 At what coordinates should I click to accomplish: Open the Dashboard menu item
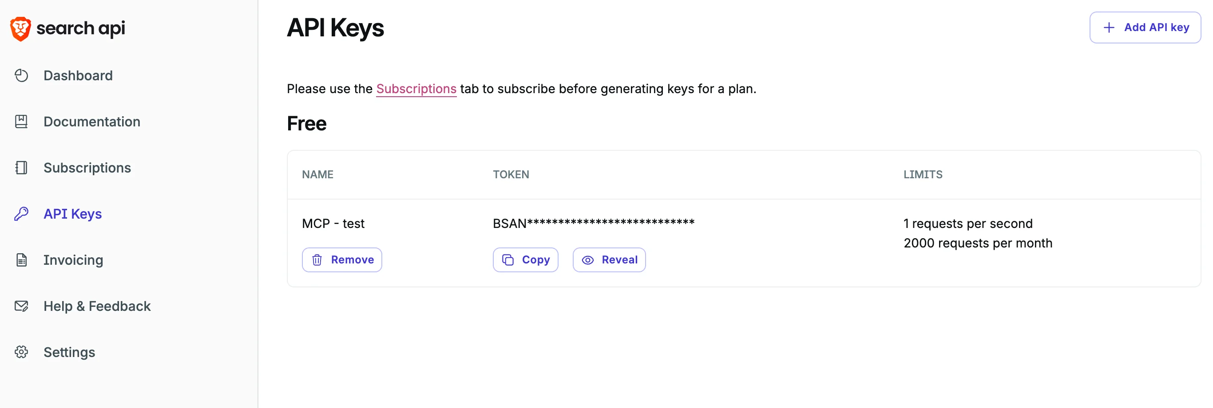click(78, 75)
